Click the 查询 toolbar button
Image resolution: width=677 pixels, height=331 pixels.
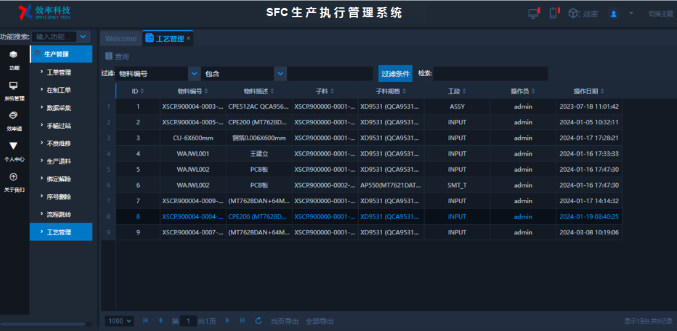(117, 56)
